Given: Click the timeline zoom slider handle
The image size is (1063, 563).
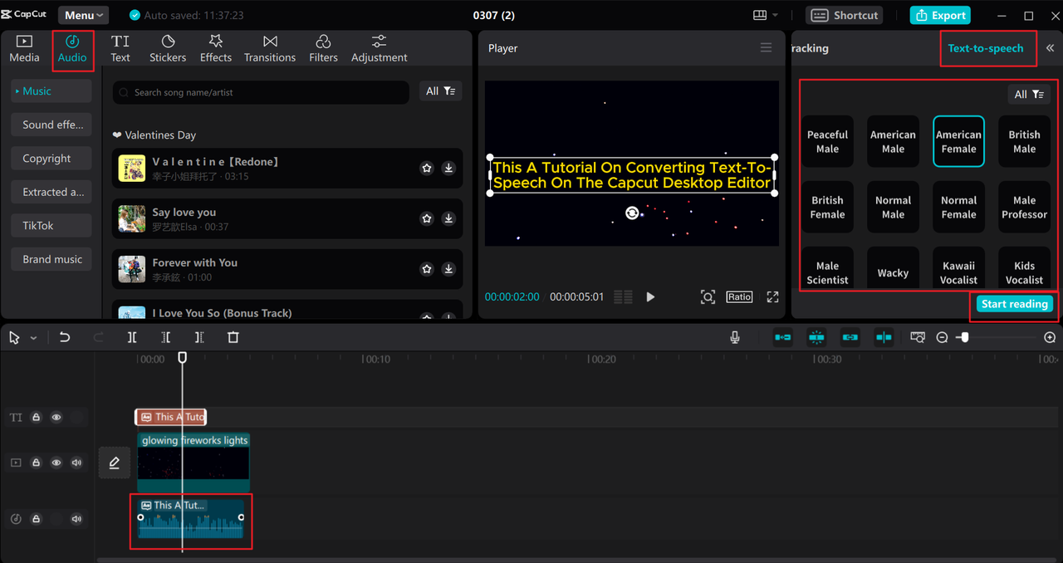Looking at the screenshot, I should point(963,337).
